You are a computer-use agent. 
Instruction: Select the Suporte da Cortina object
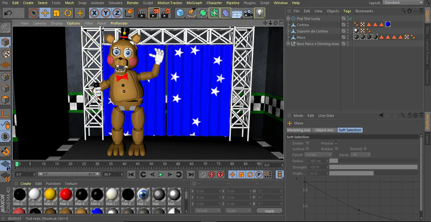click(x=312, y=31)
